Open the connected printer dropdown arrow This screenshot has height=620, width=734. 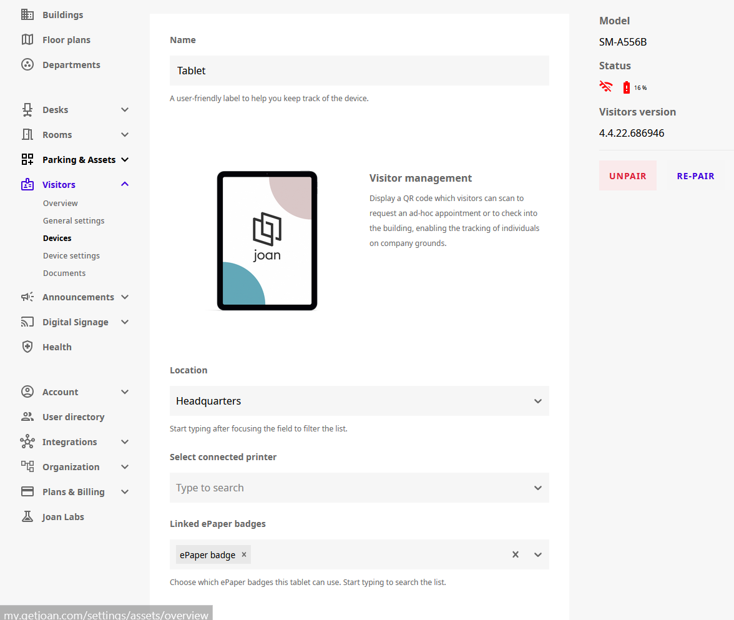tap(538, 488)
